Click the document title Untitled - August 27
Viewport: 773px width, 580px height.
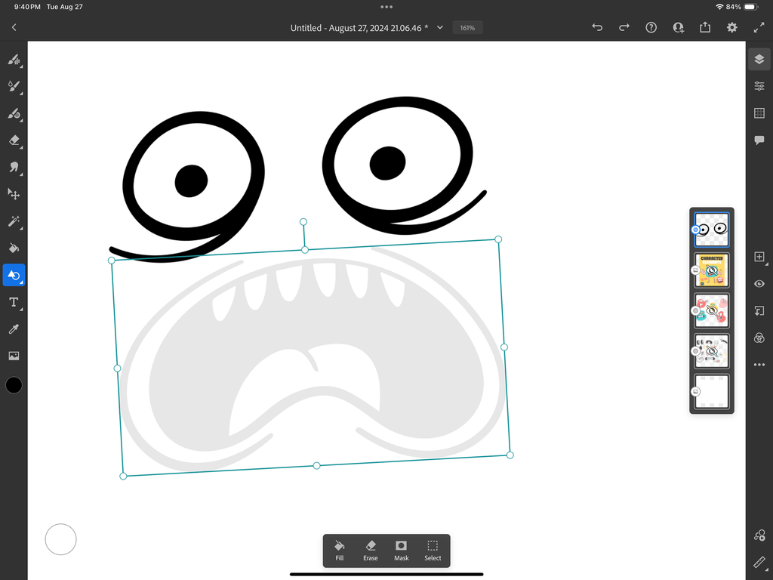[x=359, y=28]
